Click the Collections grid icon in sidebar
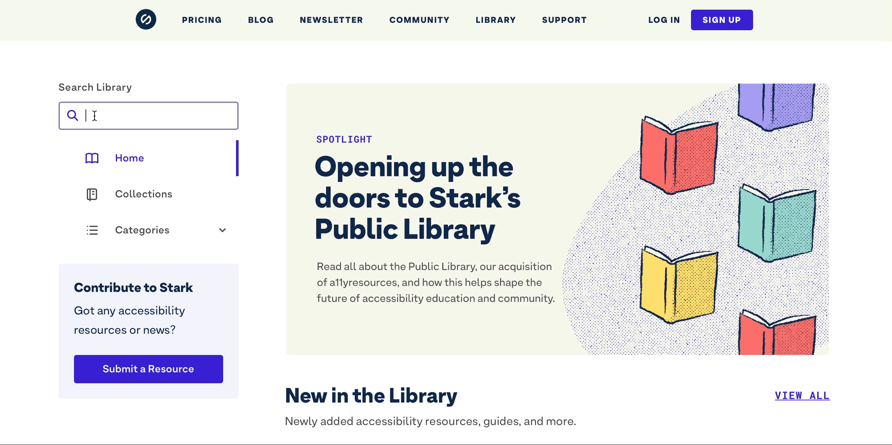892x445 pixels. coord(92,193)
